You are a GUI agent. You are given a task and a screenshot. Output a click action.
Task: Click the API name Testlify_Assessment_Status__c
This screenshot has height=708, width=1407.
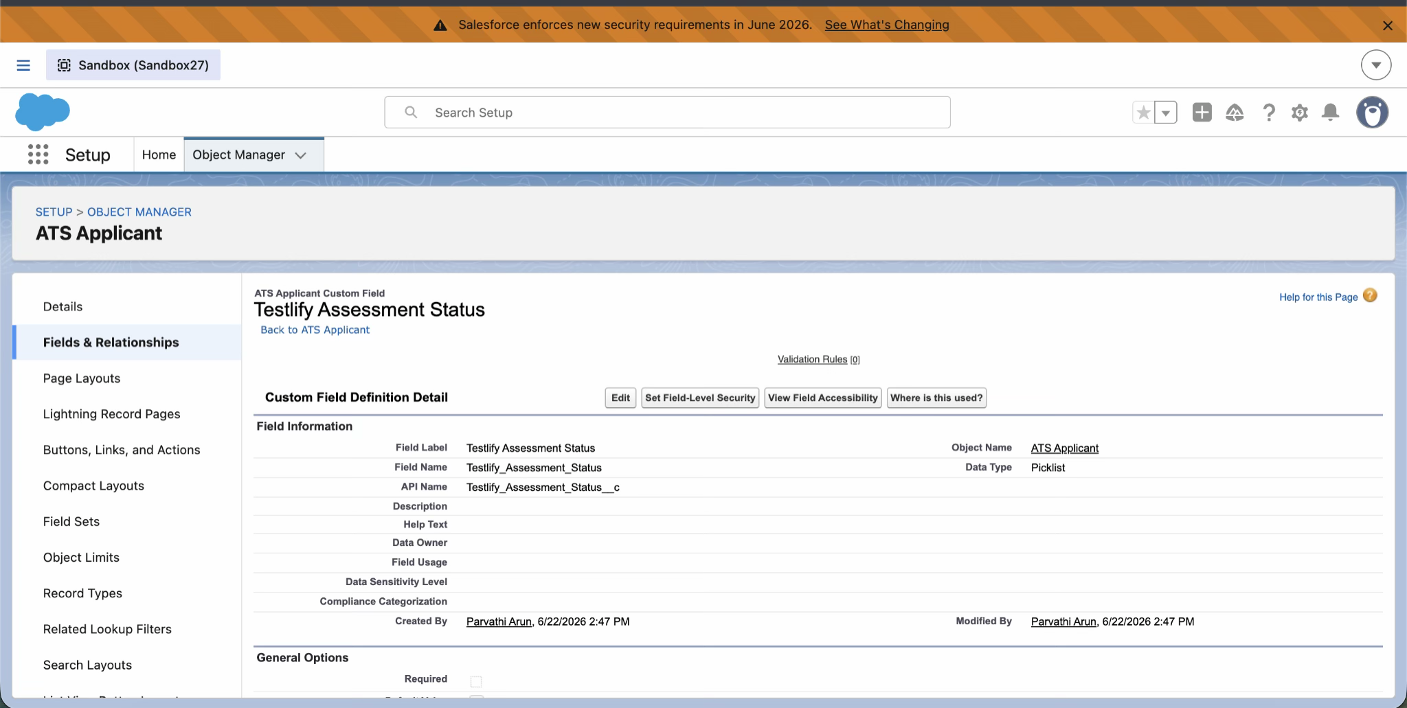click(x=543, y=488)
